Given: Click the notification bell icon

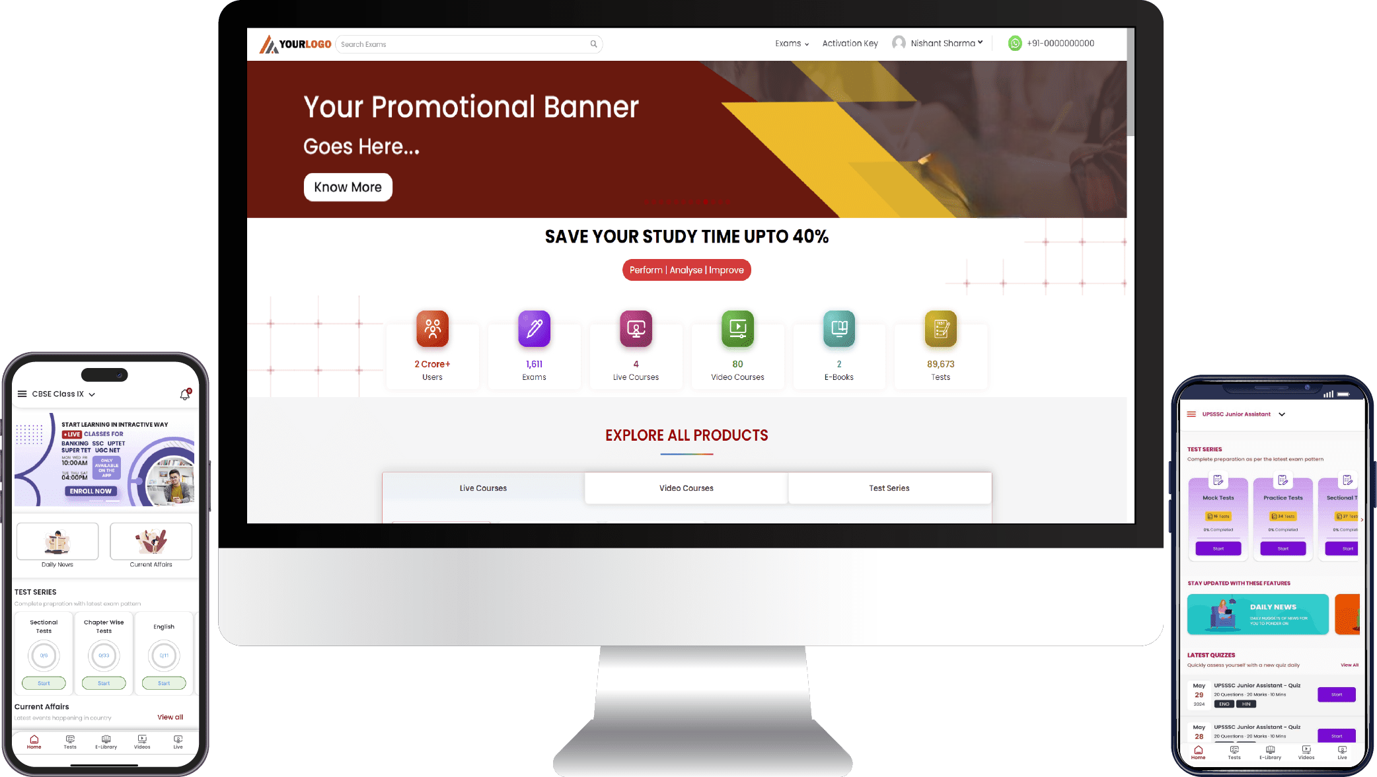Looking at the screenshot, I should 186,395.
